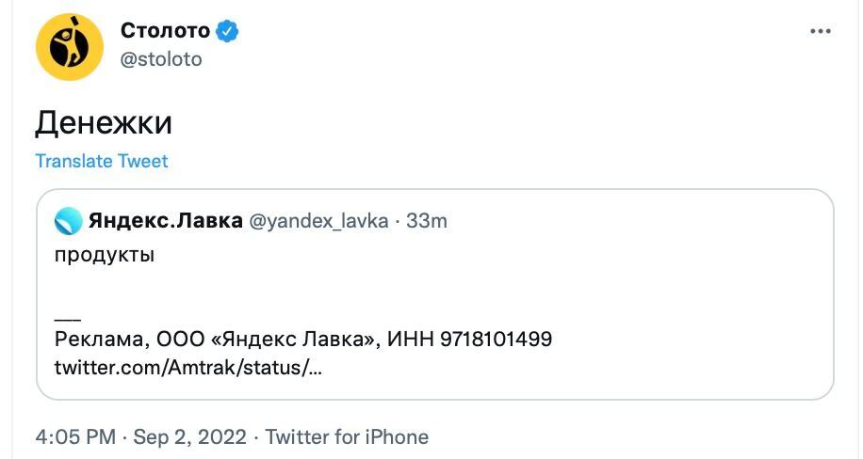This screenshot has width=863, height=459.
Task: Open the twitter.com/Amtrak/status link
Action: coord(188,367)
